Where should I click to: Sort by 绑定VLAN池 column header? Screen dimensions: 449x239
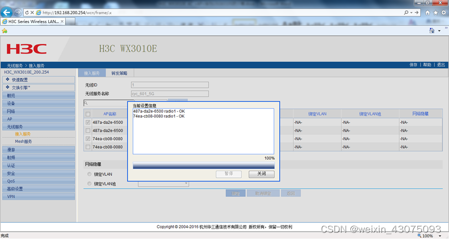(x=370, y=114)
